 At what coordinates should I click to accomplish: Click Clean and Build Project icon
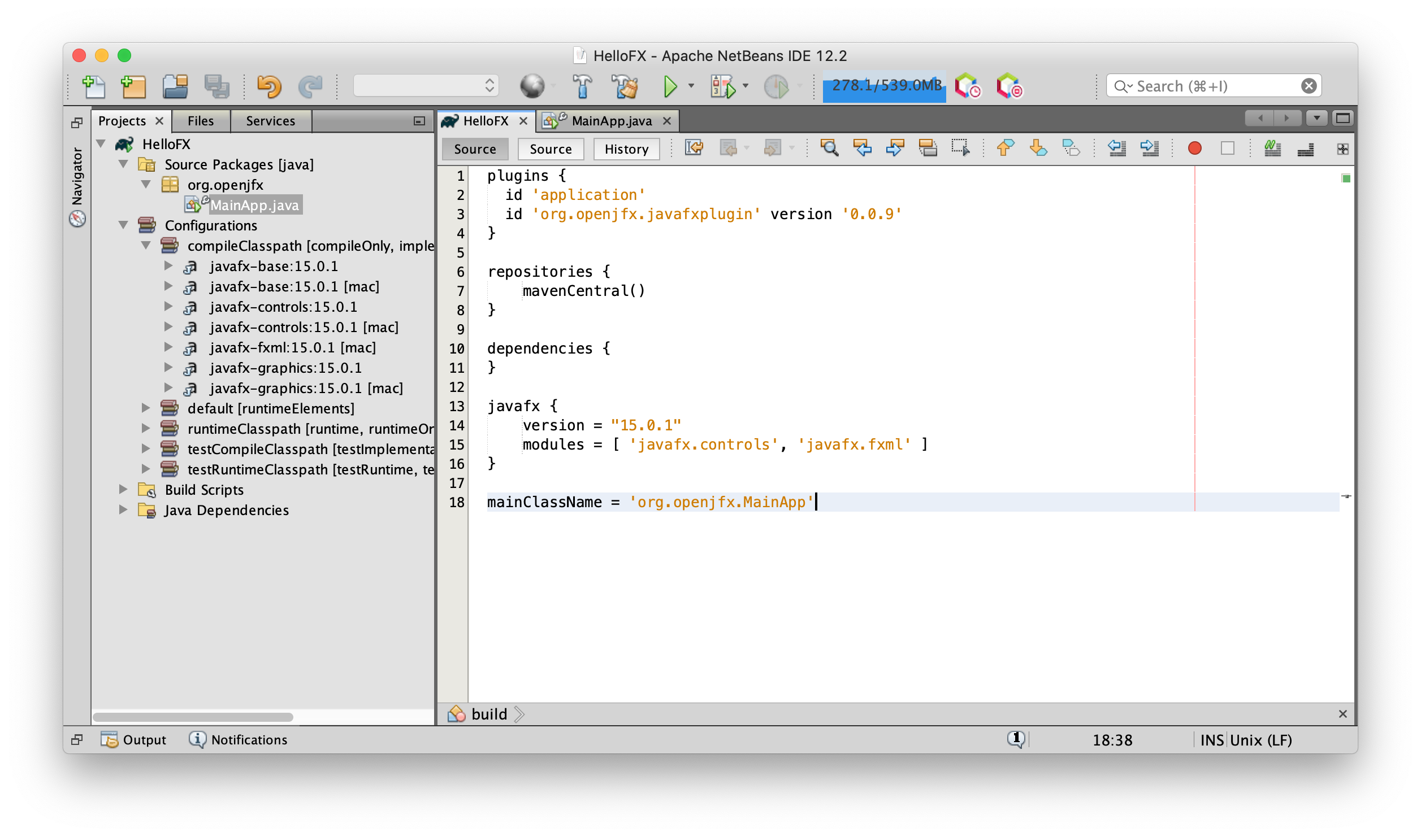pyautogui.click(x=625, y=86)
